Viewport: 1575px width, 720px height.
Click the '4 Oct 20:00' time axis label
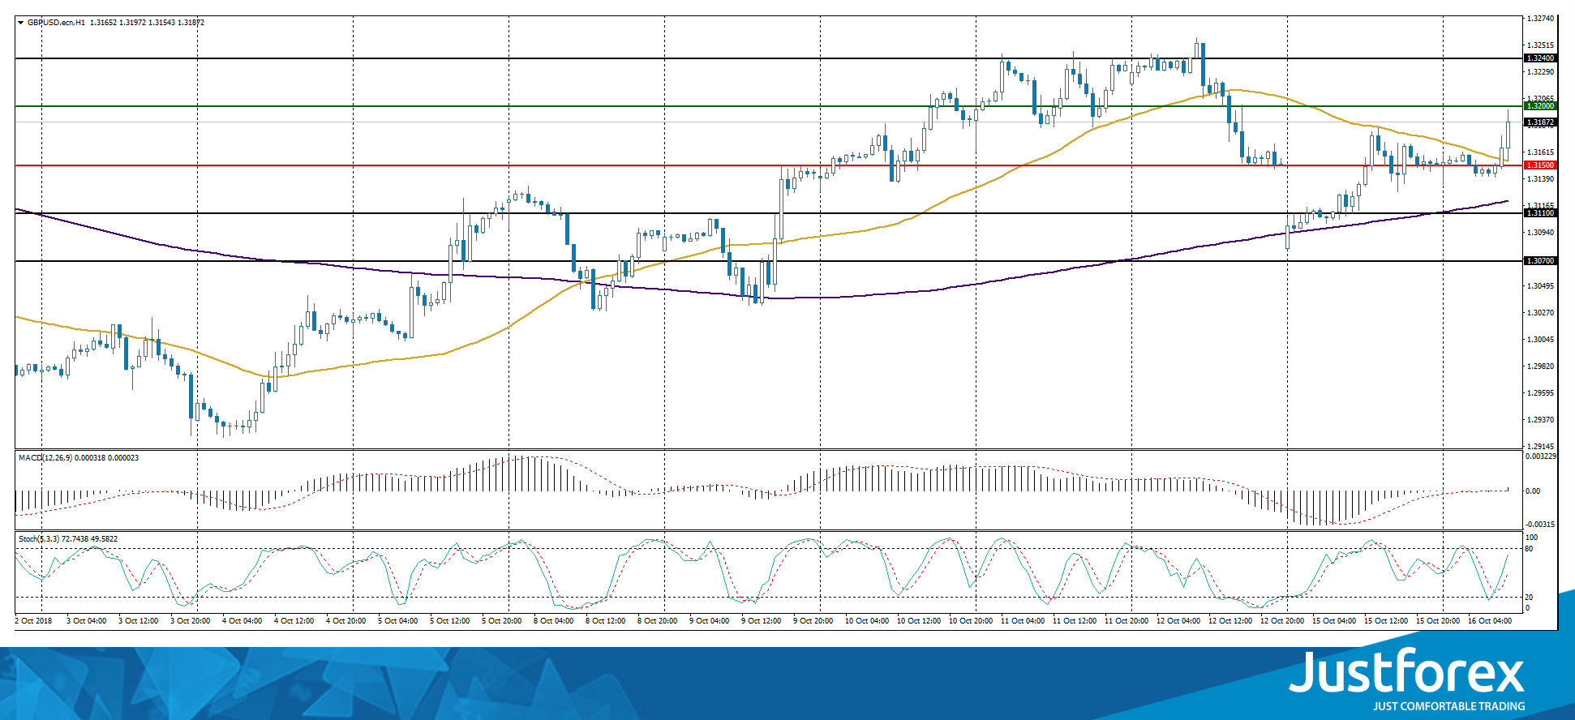coord(346,621)
